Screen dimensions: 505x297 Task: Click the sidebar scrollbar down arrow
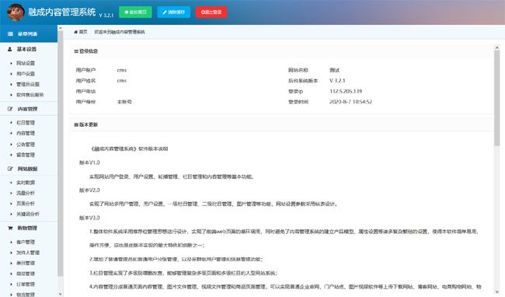point(61,294)
